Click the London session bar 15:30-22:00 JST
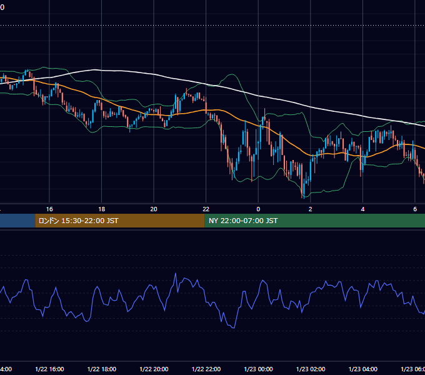The image size is (425, 375). (120, 221)
